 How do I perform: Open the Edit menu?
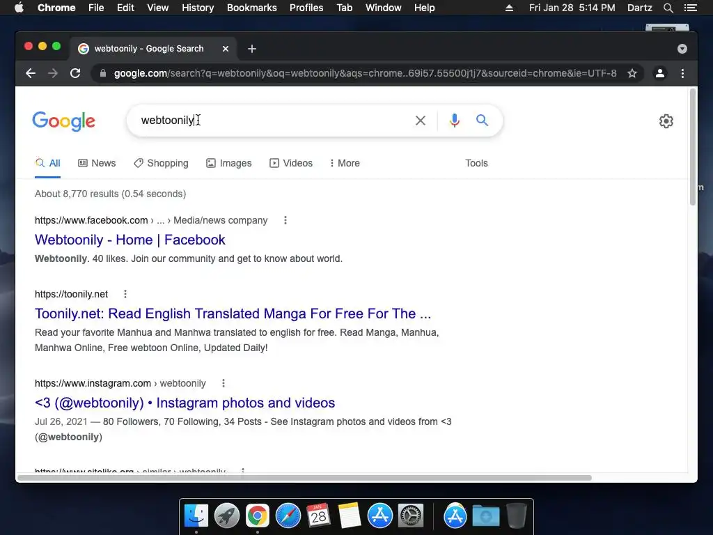tap(125, 8)
